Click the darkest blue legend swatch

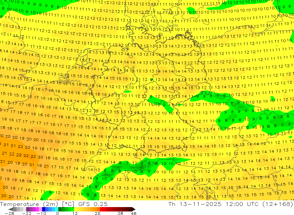pyautogui.click(x=44, y=209)
